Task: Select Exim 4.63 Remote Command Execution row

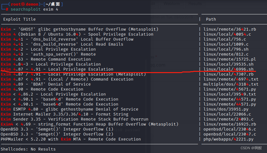Action: click(46, 59)
